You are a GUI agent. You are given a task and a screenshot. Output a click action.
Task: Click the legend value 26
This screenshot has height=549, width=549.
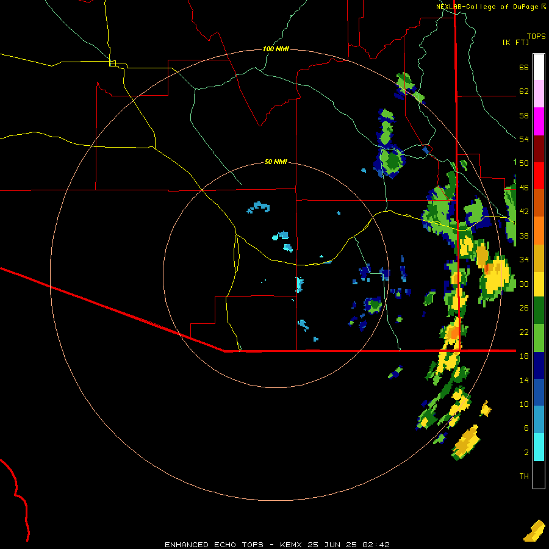524,308
